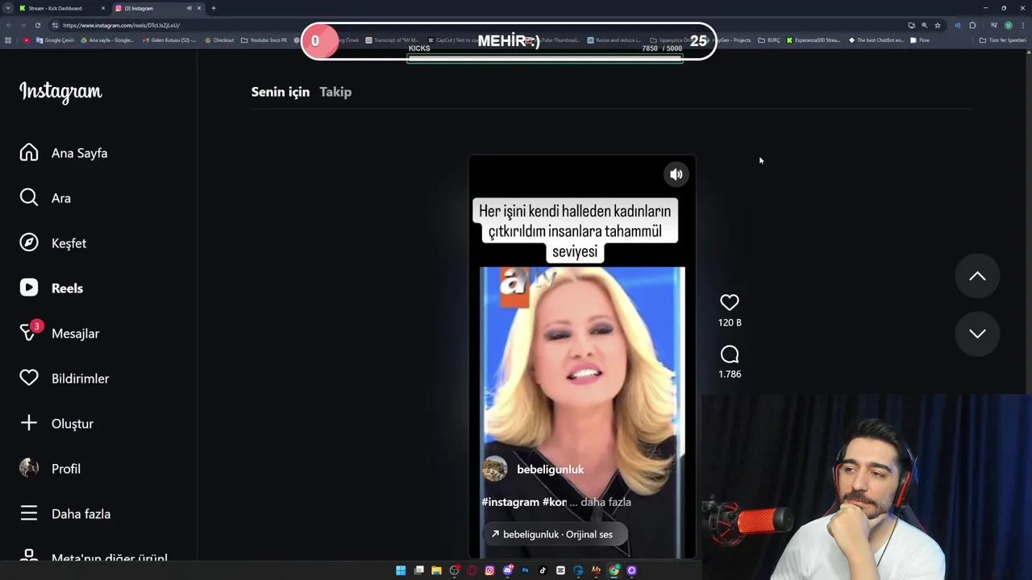The image size is (1032, 580).
Task: Open OBS Studio from taskbar
Action: [x=454, y=570]
